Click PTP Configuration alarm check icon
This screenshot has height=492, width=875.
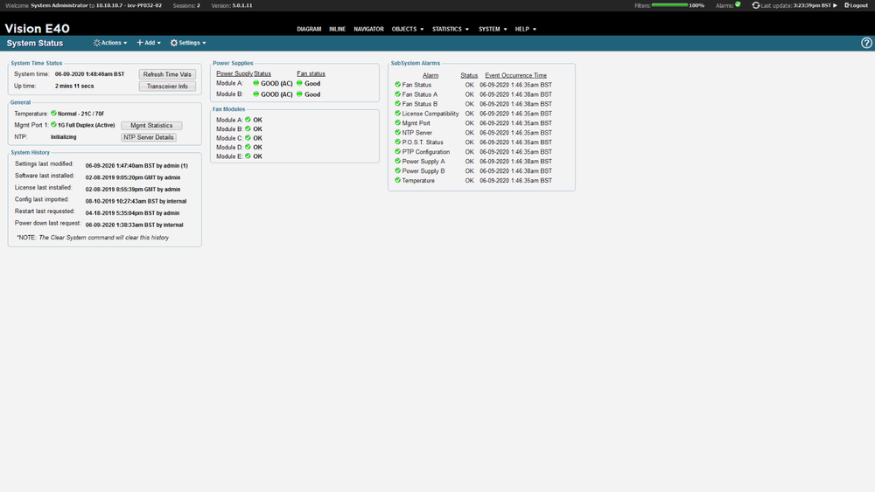pos(398,151)
